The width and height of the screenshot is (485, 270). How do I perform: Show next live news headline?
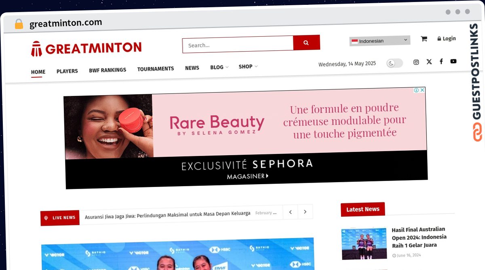[x=305, y=212]
